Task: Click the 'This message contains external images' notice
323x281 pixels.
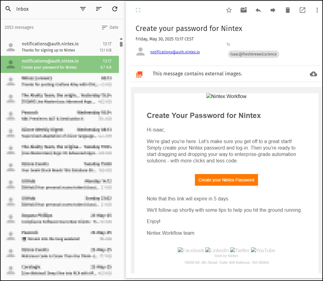Action: (x=197, y=74)
